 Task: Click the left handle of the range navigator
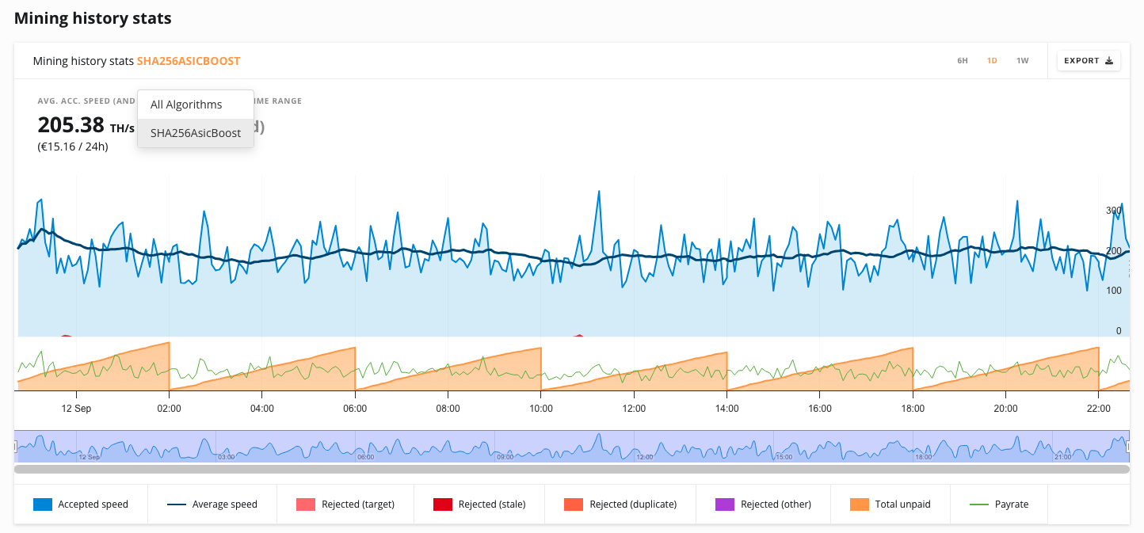[x=16, y=447]
